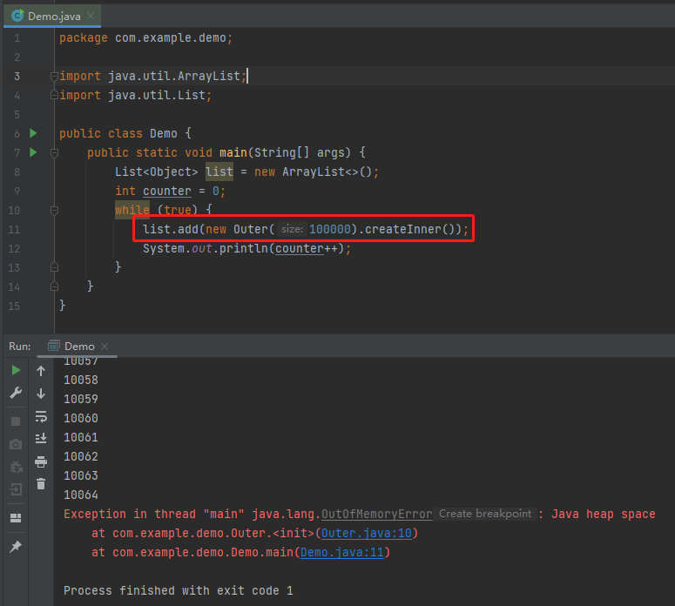Attach debugger bug icon in Run panel
Image resolution: width=675 pixels, height=606 pixels.
tap(16, 467)
